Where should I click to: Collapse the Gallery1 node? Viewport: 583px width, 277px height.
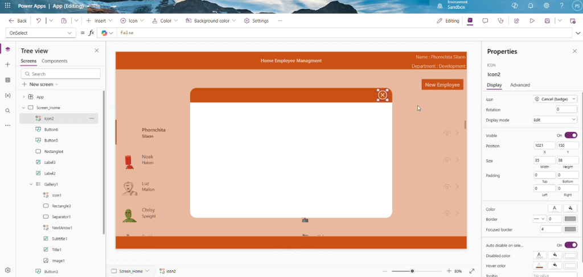coord(31,184)
